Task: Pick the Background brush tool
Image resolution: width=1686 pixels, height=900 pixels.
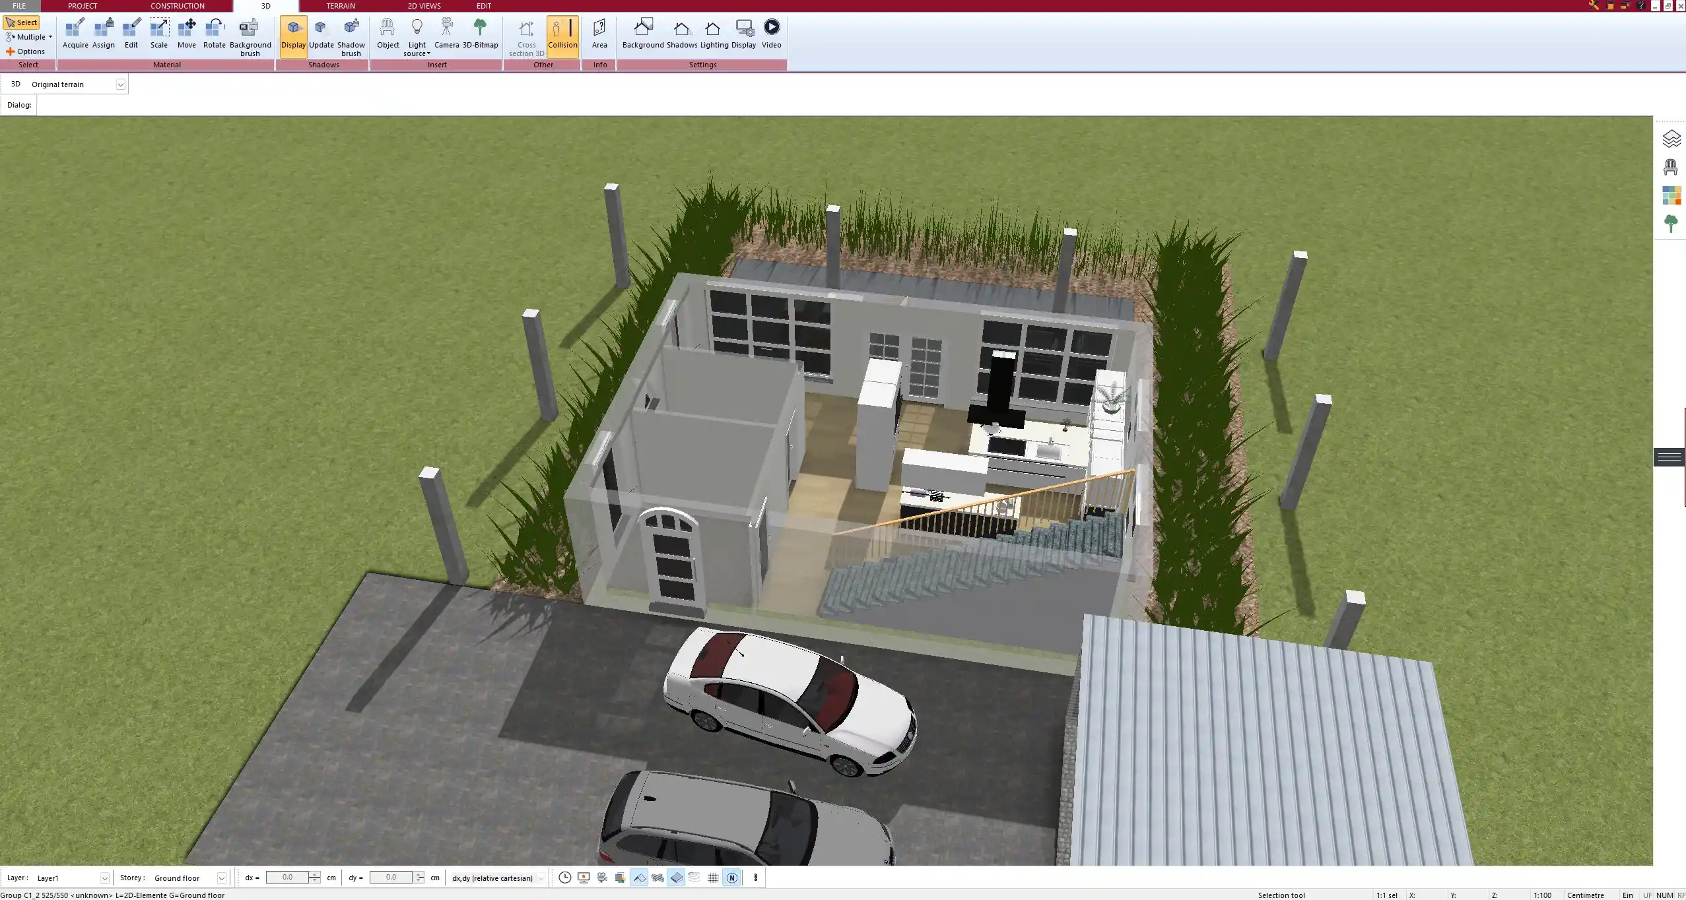Action: (250, 38)
